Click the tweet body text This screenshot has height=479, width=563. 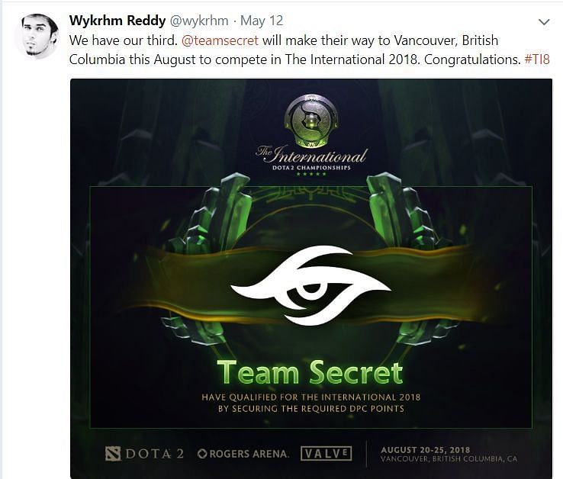[x=309, y=50]
